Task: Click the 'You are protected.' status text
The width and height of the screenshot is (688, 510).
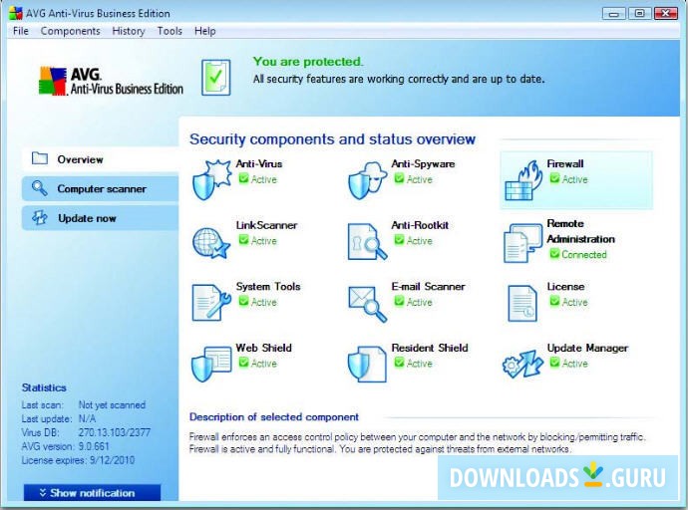Action: pyautogui.click(x=308, y=62)
